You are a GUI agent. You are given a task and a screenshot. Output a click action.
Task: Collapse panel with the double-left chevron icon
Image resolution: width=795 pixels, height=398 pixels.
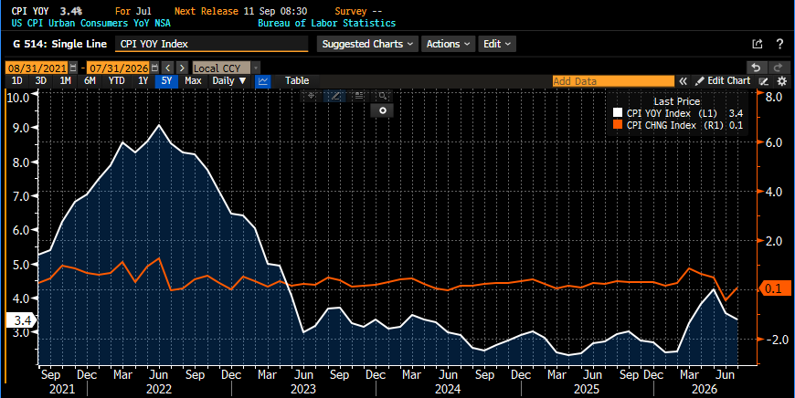tap(683, 81)
